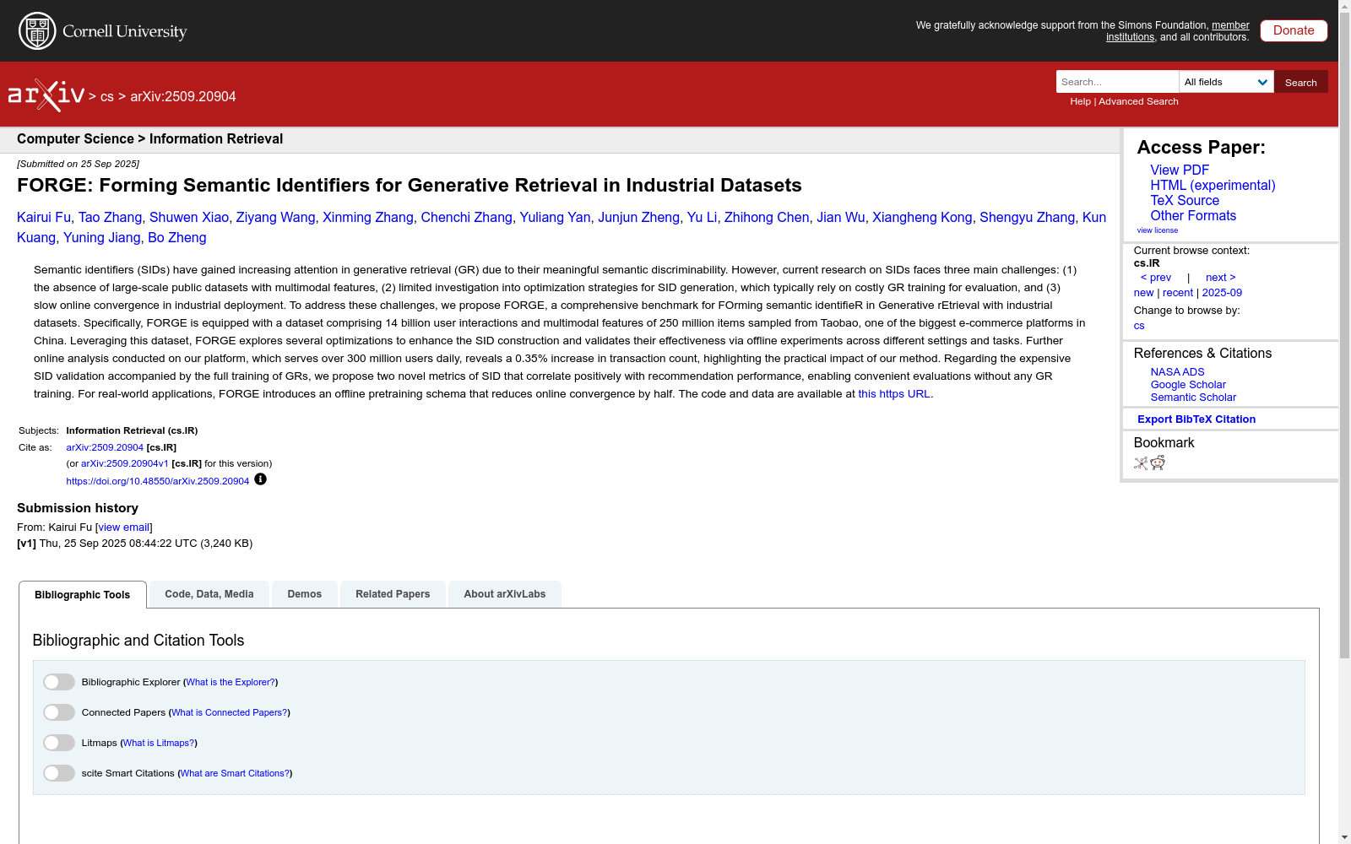Bookmark paper on Reddit icon
The image size is (1351, 844).
coord(1158,463)
